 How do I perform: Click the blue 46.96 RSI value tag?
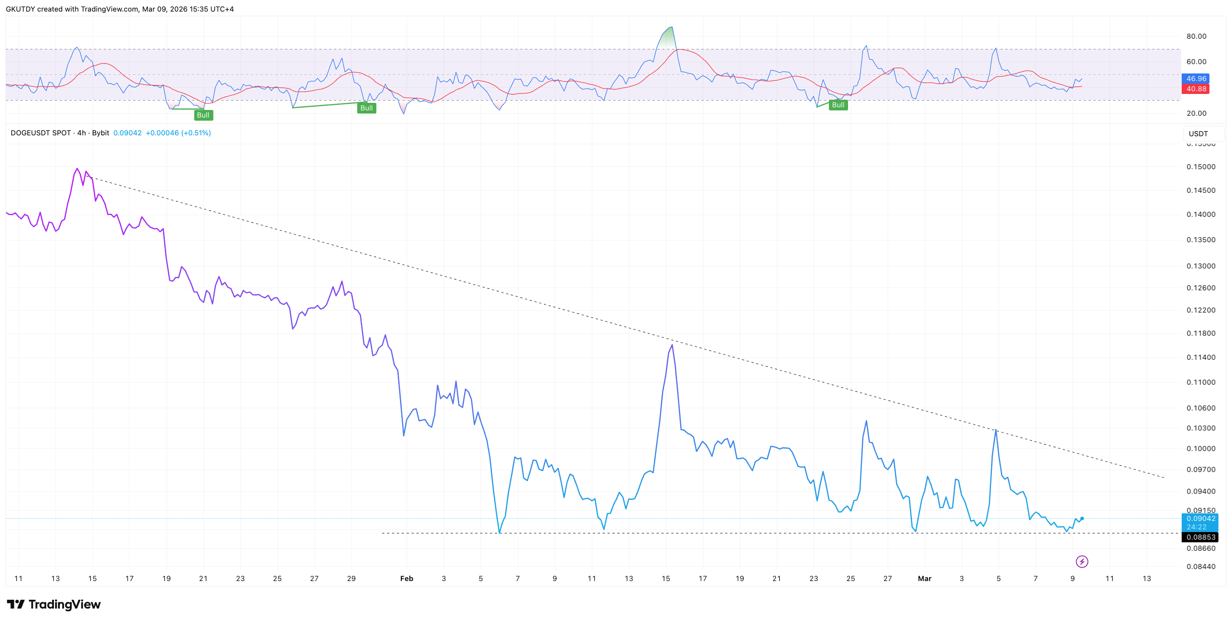pos(1195,78)
